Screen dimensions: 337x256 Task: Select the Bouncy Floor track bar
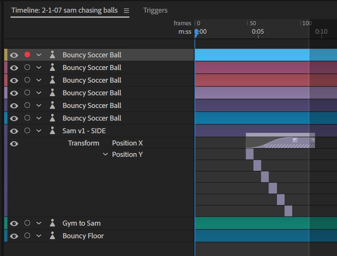point(266,236)
